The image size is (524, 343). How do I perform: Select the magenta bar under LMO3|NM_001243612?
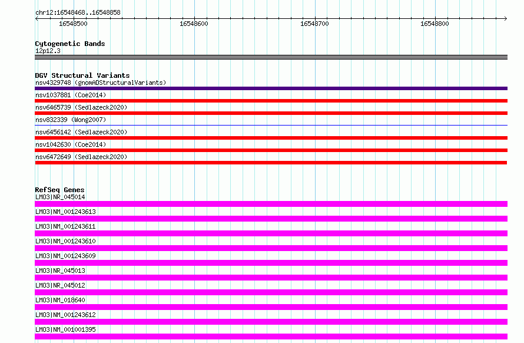pyautogui.click(x=271, y=322)
